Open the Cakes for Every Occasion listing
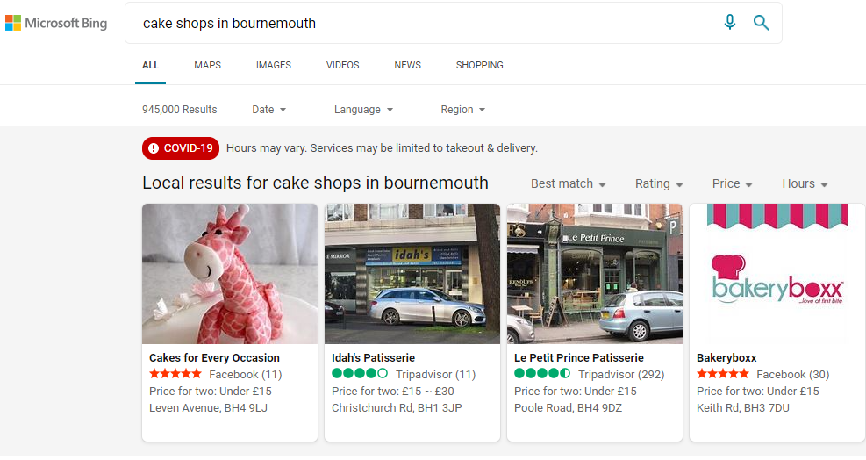866x460 pixels. (214, 357)
